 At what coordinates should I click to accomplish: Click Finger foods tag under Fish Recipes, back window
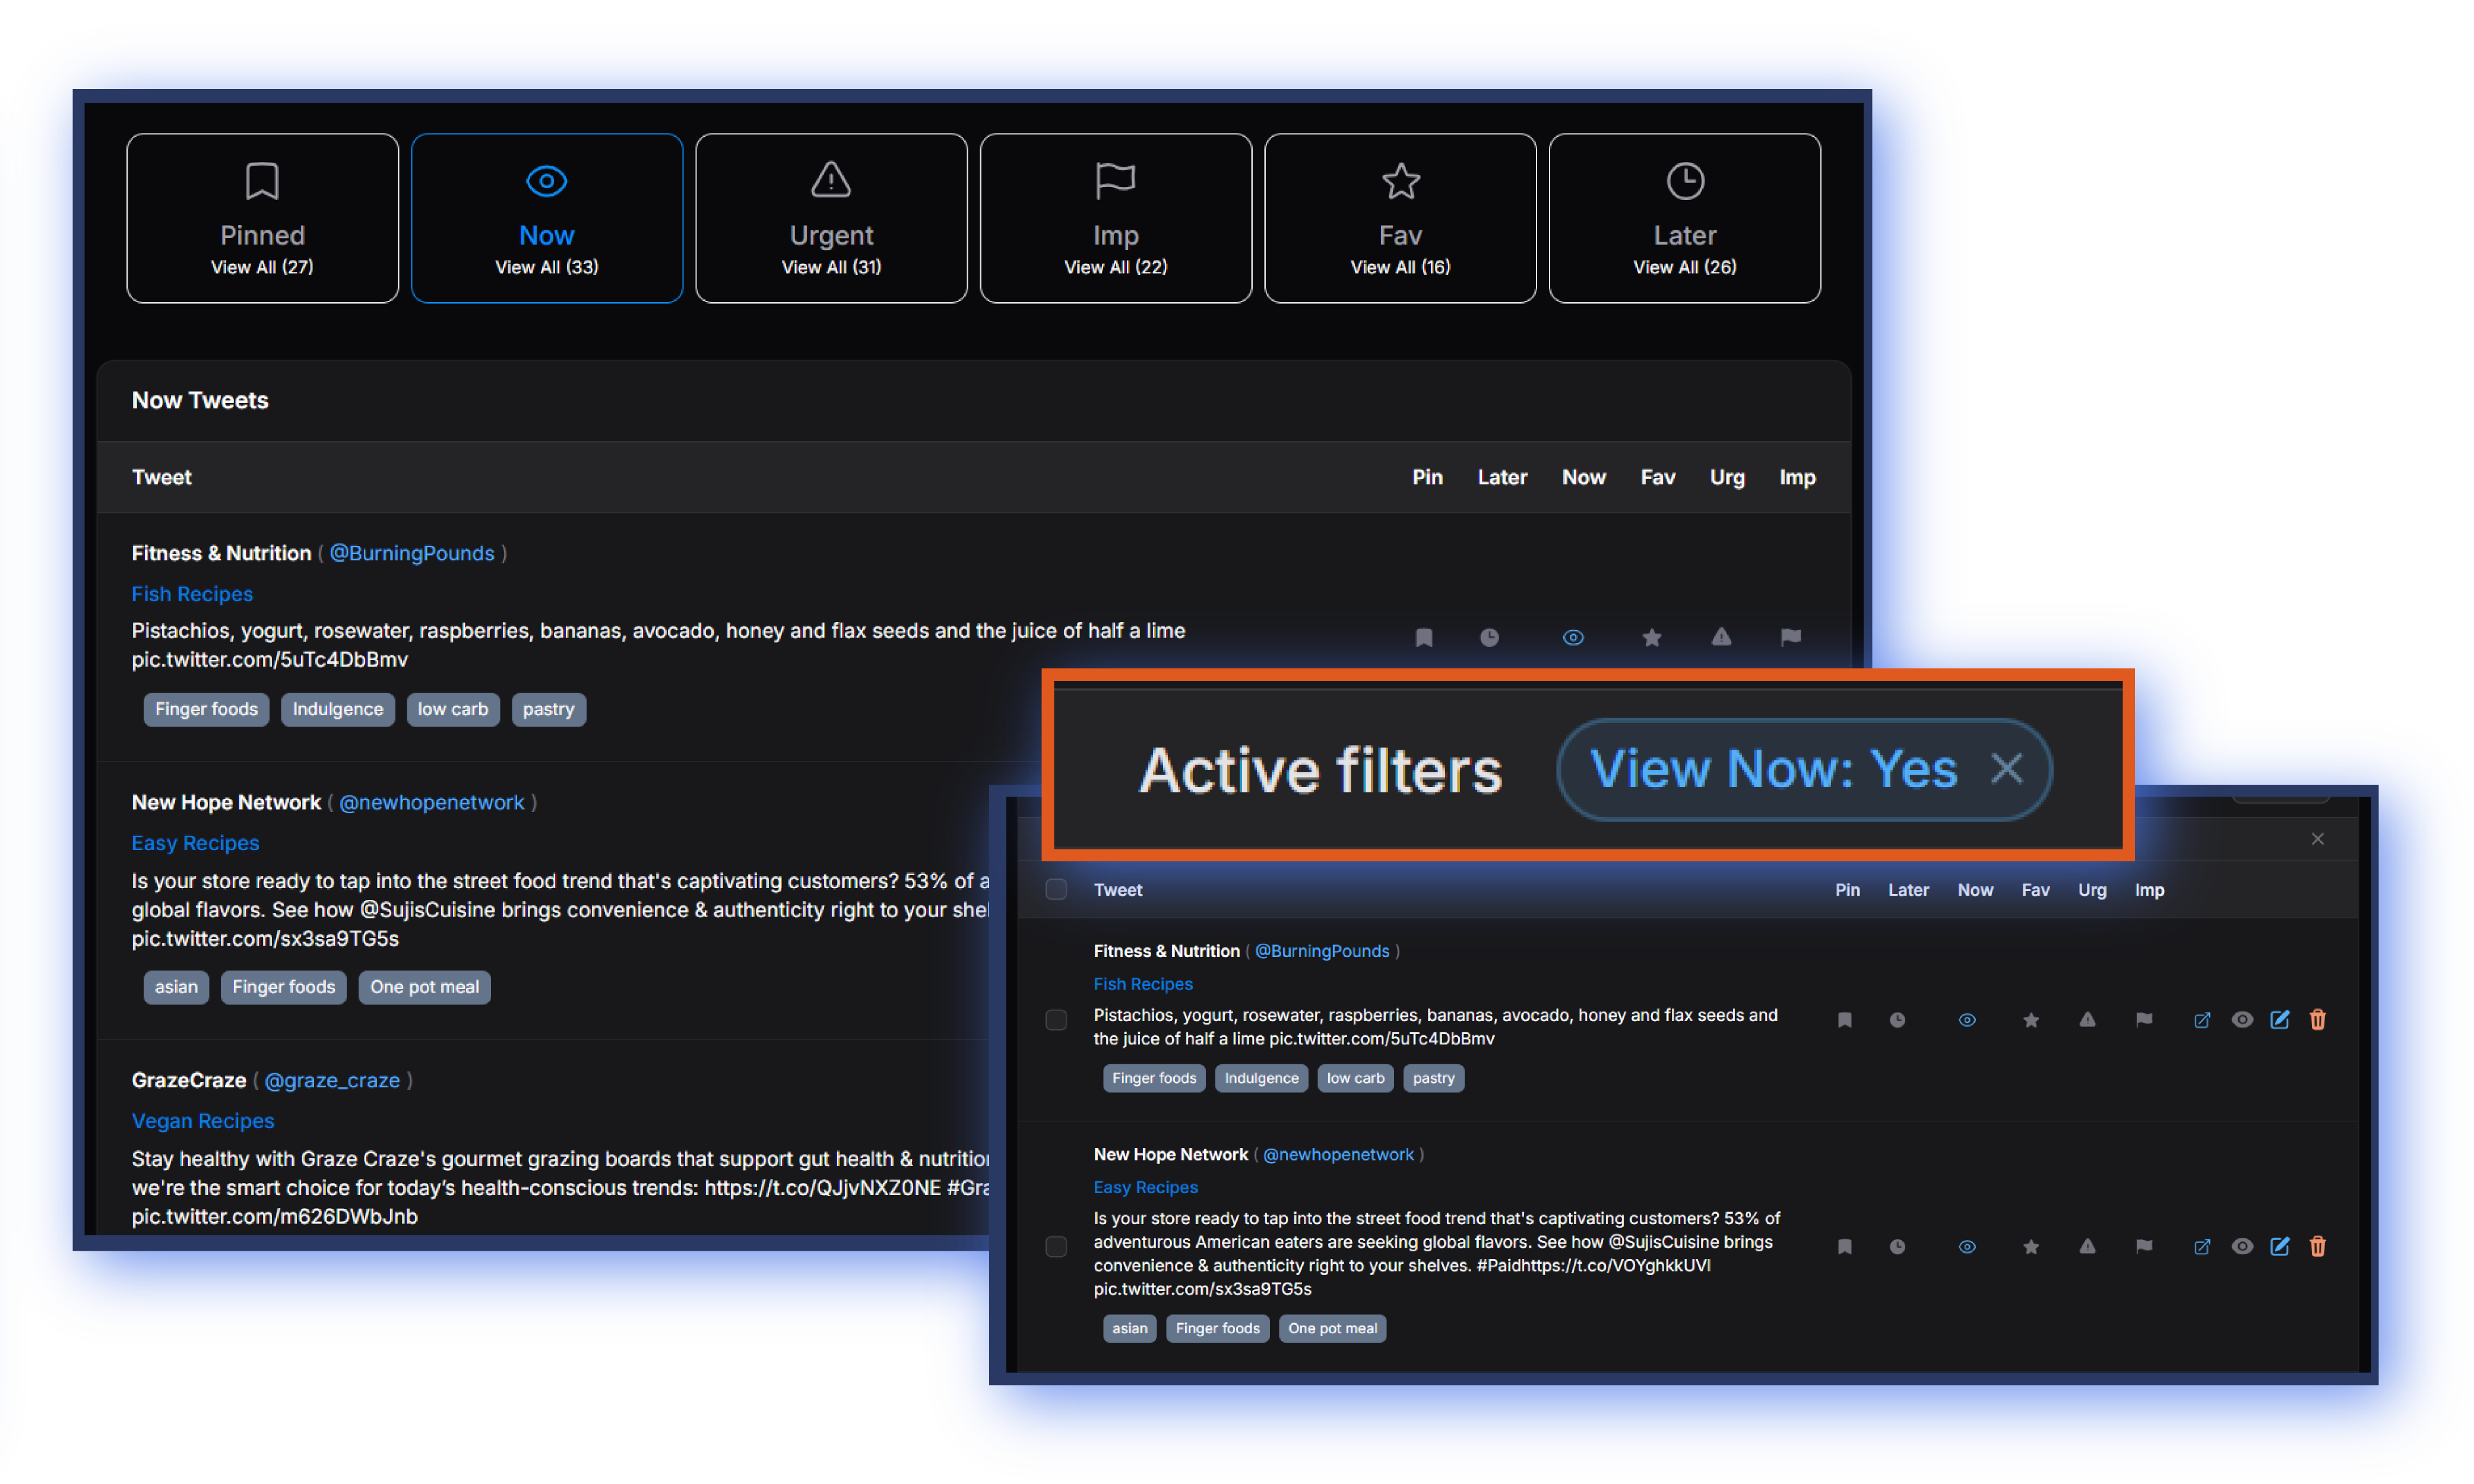click(206, 709)
